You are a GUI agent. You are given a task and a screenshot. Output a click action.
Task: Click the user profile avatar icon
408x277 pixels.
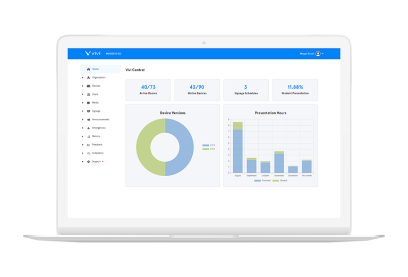(x=318, y=54)
